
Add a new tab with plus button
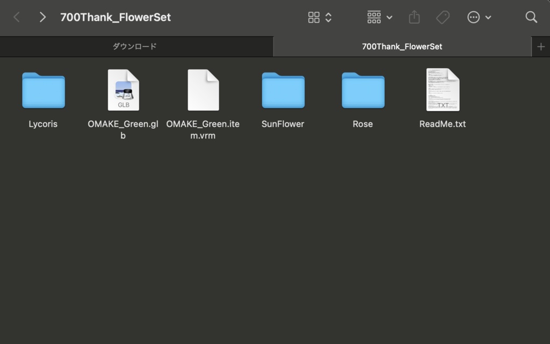tap(541, 47)
